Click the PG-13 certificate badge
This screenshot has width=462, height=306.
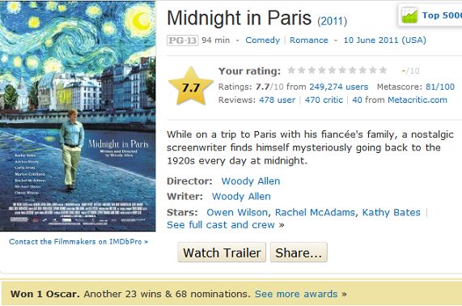click(182, 40)
